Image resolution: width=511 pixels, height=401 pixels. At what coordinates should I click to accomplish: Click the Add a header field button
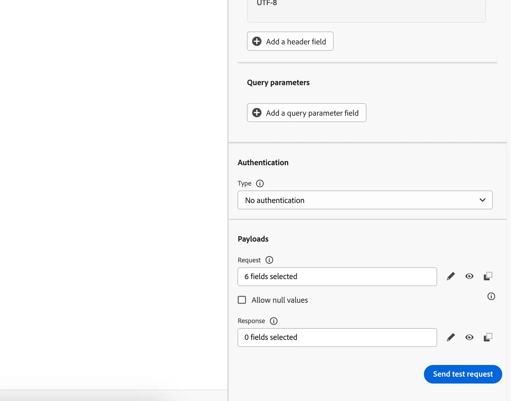[x=290, y=41]
